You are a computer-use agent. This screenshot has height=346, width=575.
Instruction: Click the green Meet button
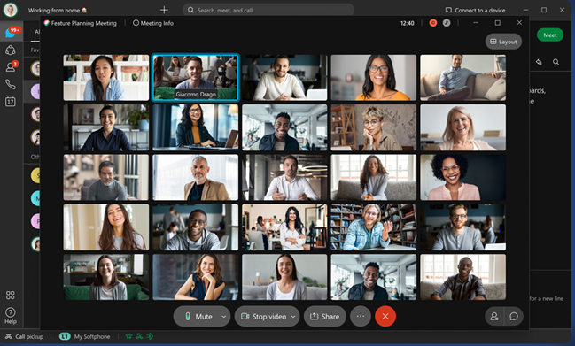point(550,35)
